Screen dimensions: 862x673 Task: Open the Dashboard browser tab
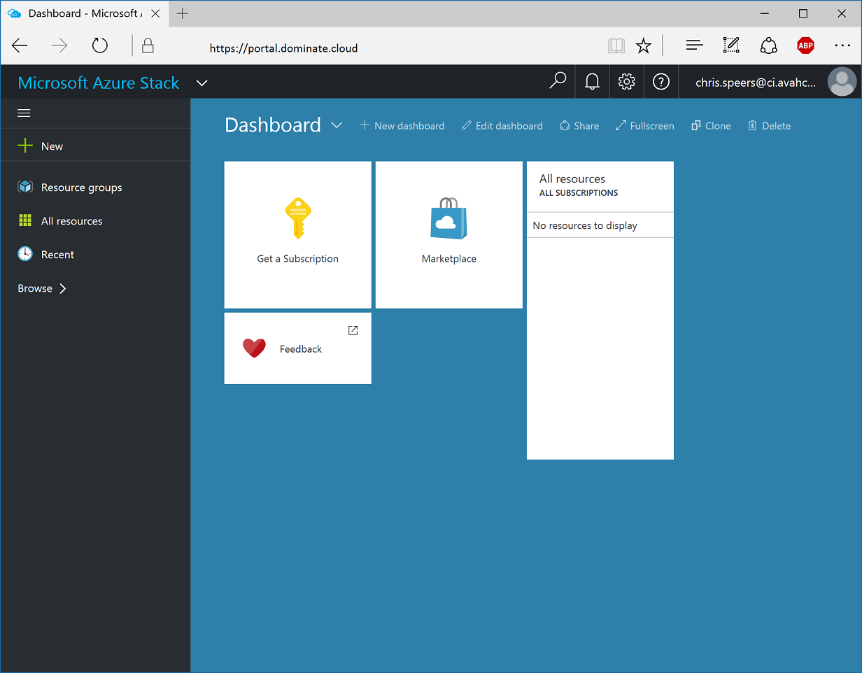[x=83, y=13]
